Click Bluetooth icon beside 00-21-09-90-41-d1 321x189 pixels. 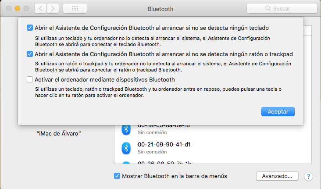click(x=126, y=148)
